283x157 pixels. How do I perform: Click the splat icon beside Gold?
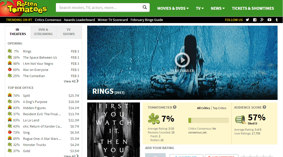(10, 151)
